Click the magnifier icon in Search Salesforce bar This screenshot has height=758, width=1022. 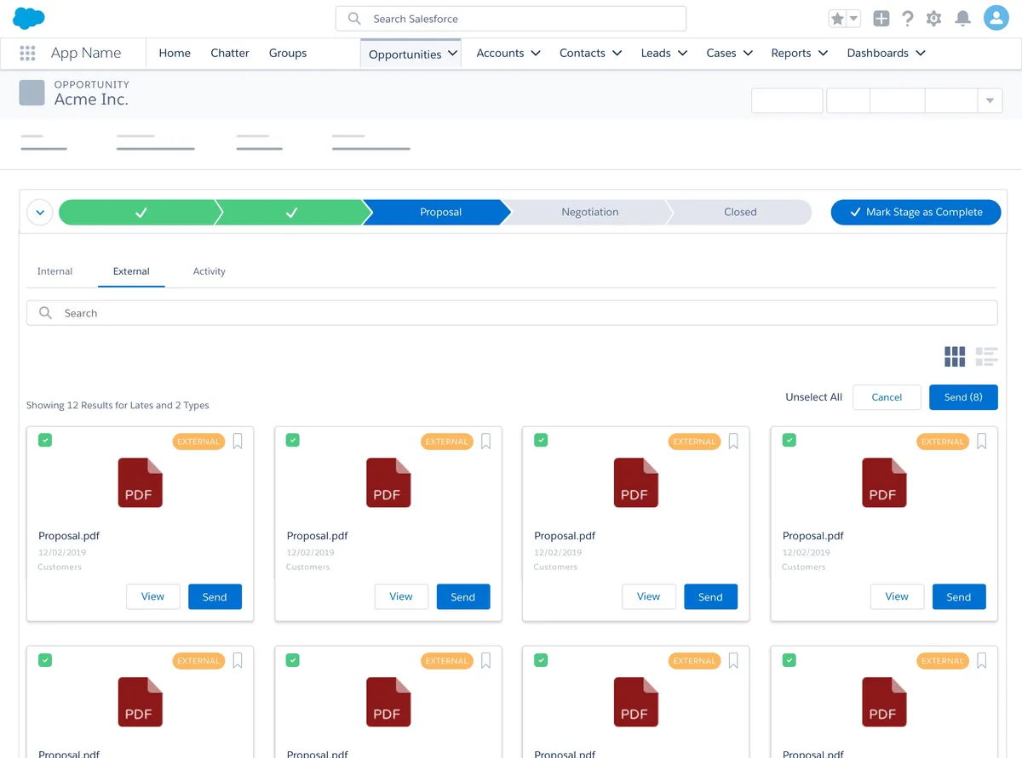point(354,19)
